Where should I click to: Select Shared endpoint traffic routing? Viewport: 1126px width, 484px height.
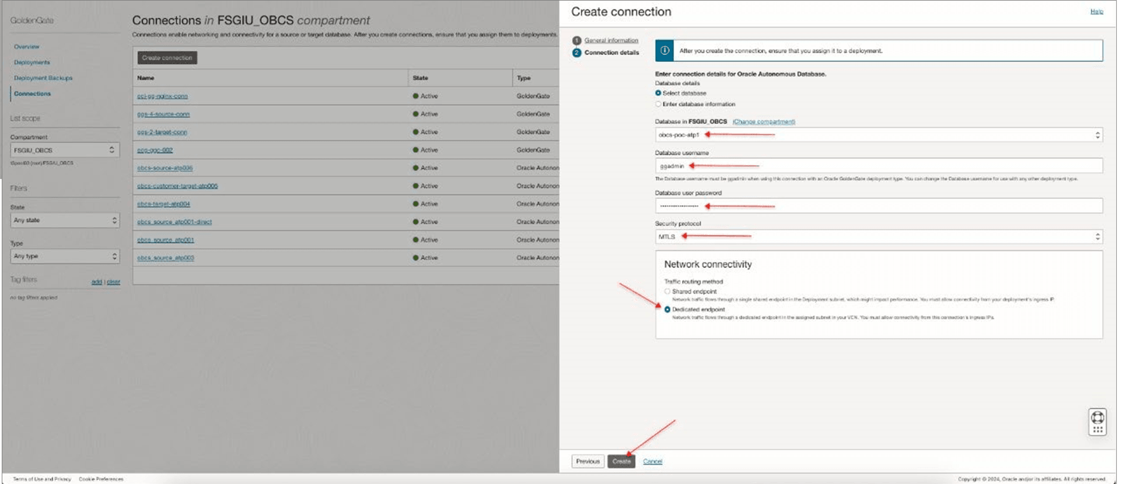tap(667, 292)
